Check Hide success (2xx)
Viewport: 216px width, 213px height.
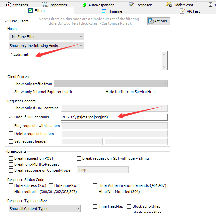(x=11, y=185)
